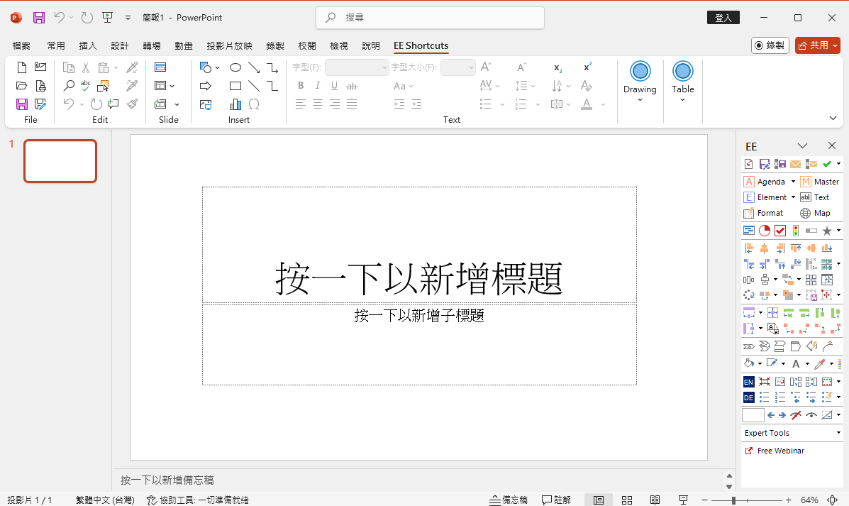This screenshot has height=506, width=849.
Task: Expand the Drawing dropdown in ribbon
Action: (x=640, y=99)
